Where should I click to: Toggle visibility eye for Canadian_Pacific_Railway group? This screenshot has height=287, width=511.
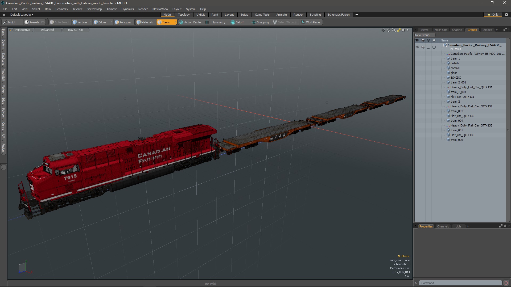click(417, 47)
